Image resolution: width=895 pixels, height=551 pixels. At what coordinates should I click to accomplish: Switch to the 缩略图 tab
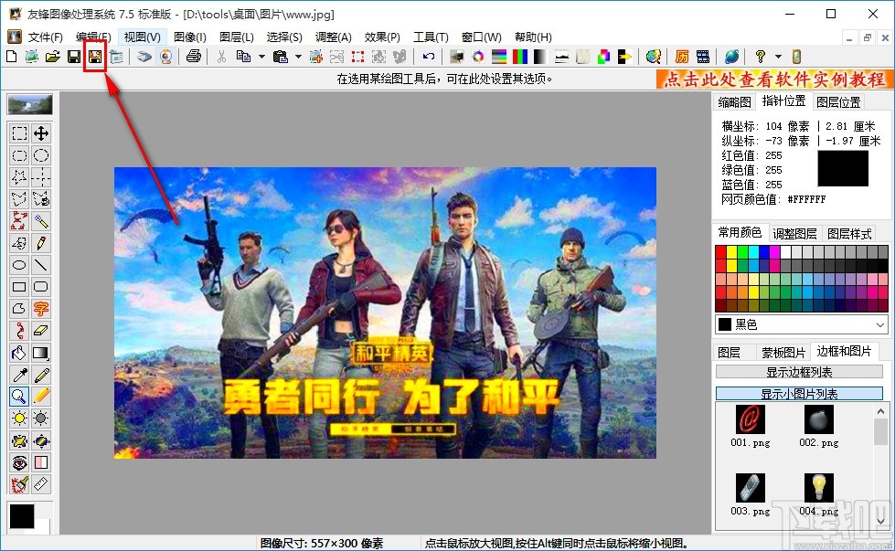pyautogui.click(x=734, y=102)
